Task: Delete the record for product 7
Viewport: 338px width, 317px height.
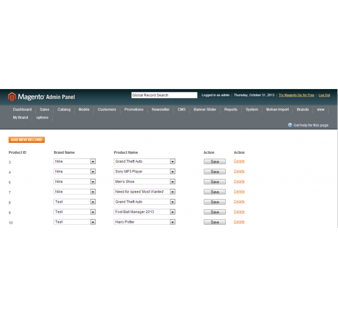Action: (x=239, y=192)
